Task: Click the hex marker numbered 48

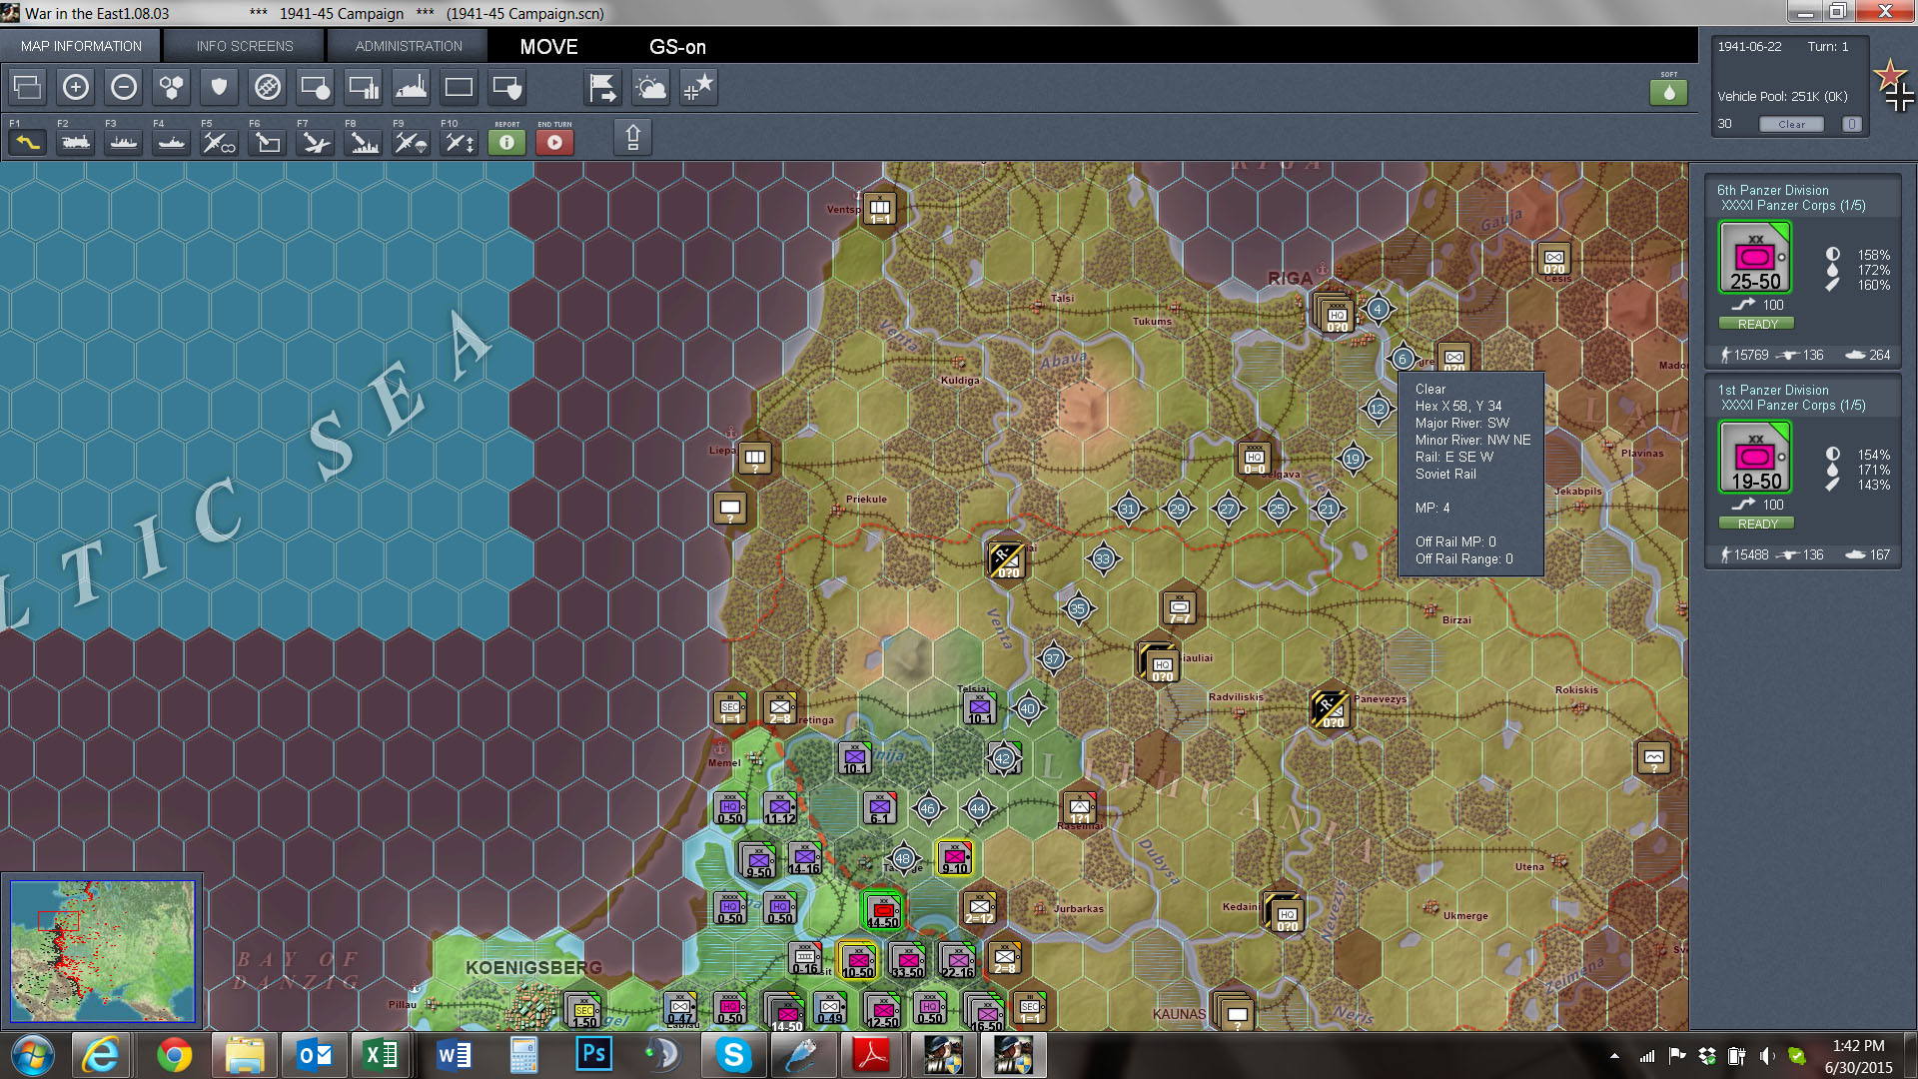Action: (x=903, y=858)
